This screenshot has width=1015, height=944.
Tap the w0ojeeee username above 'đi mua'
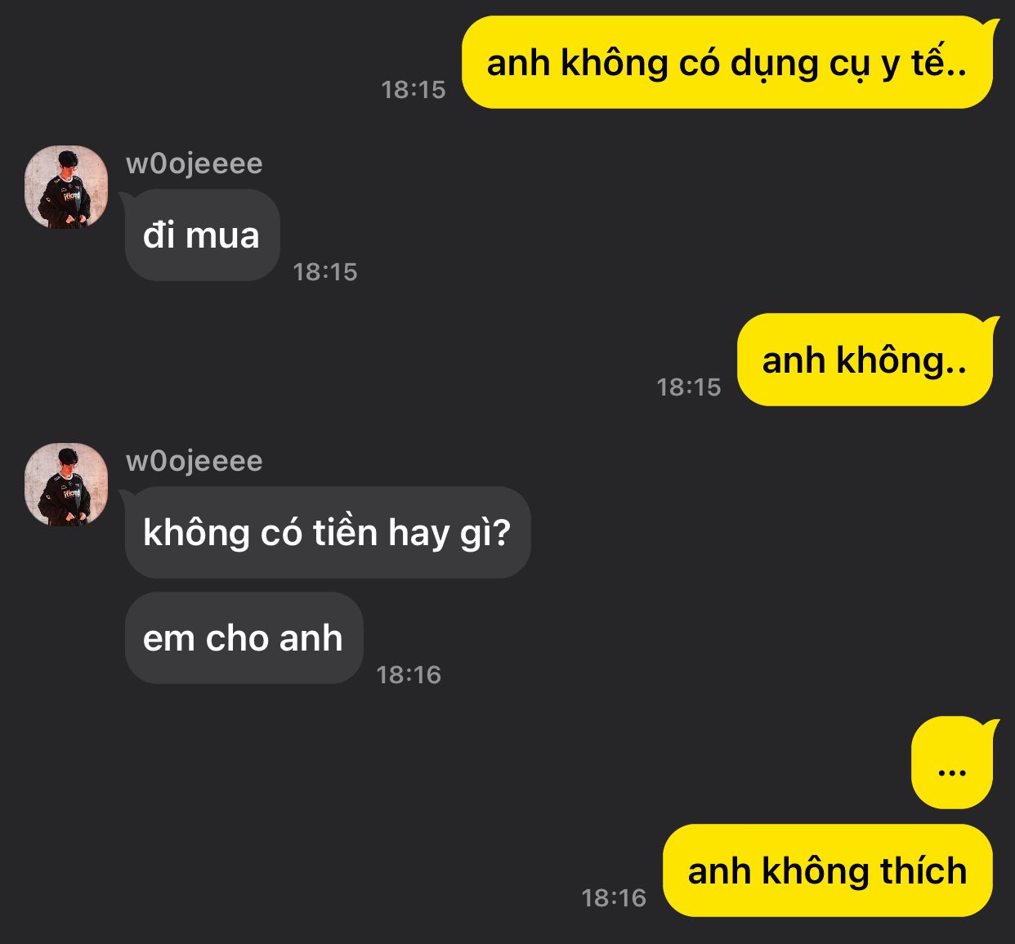pos(195,163)
